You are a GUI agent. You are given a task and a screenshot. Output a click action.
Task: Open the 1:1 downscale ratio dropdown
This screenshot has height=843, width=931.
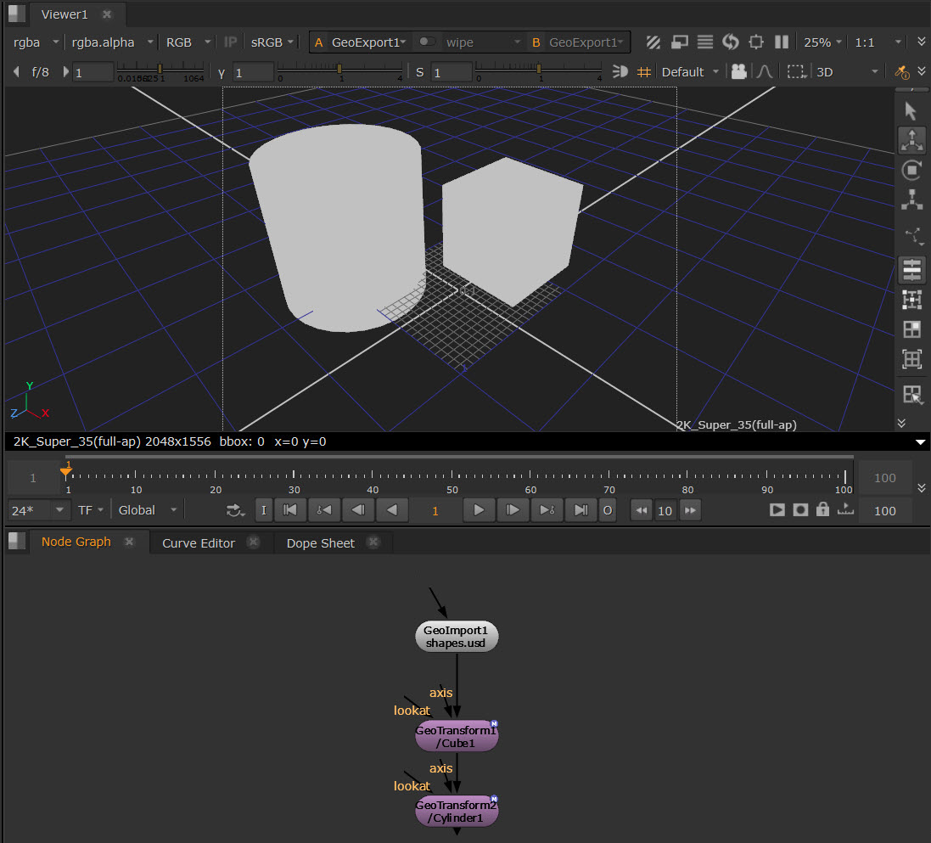click(878, 42)
